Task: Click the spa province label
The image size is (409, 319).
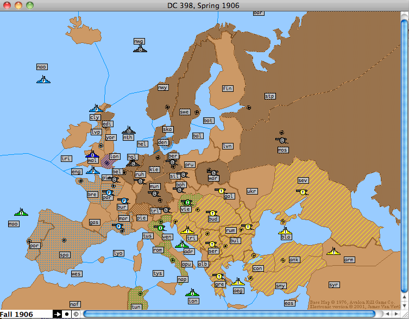Action: [65, 255]
